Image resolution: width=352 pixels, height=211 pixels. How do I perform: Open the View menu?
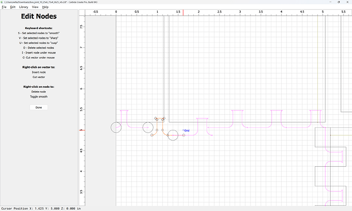[x=35, y=7]
